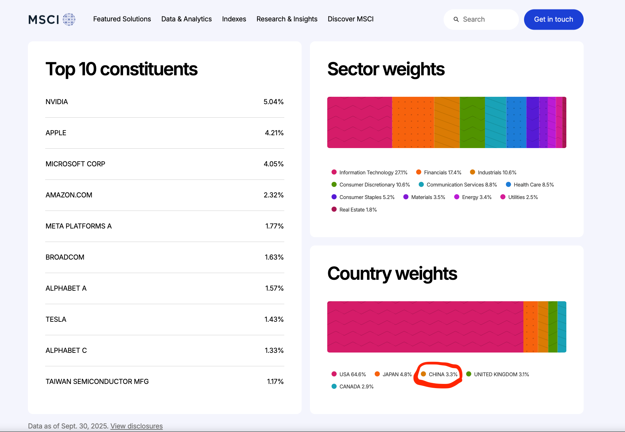Click the Financials orange legend dot
The image size is (625, 432).
[419, 172]
